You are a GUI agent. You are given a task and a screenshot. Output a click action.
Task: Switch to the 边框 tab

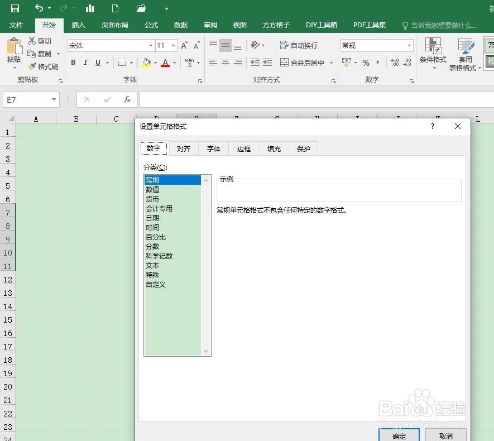[x=243, y=148]
